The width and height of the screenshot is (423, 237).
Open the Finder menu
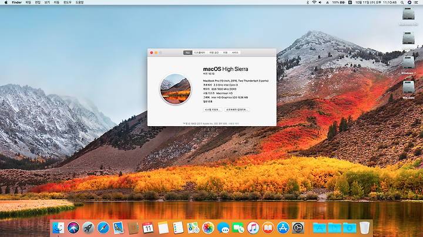16,2
